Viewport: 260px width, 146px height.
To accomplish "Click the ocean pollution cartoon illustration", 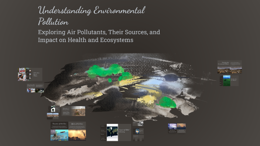I will pos(59,135).
